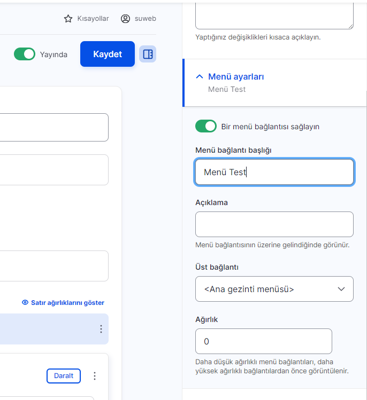367x400 pixels.
Task: Click the chevron icon beside Menü ayarları
Action: (200, 76)
